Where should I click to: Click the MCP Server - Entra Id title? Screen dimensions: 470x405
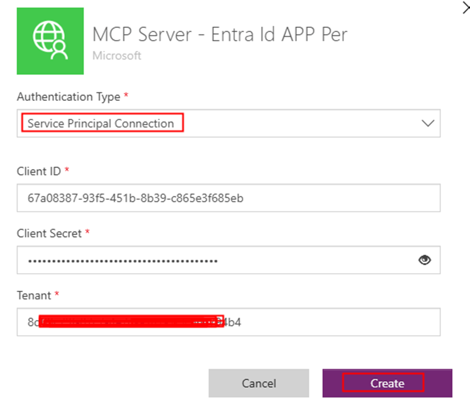[x=220, y=34]
